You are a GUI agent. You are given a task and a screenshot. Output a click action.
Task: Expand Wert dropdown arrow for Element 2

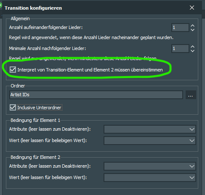(192, 177)
